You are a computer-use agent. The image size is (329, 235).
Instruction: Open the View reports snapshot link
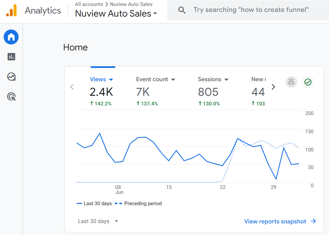pyautogui.click(x=280, y=221)
